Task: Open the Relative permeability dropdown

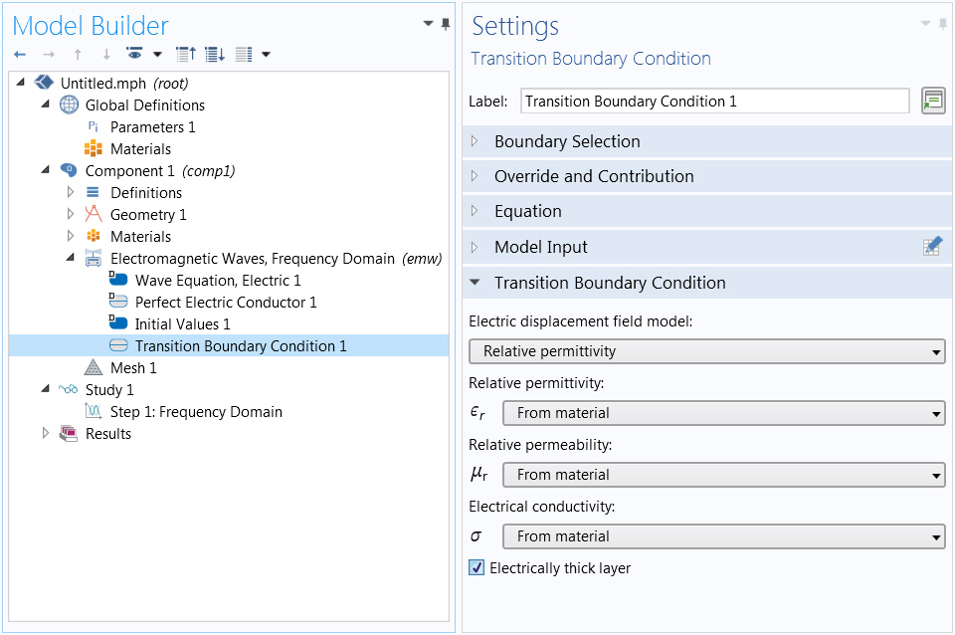Action: (x=723, y=475)
